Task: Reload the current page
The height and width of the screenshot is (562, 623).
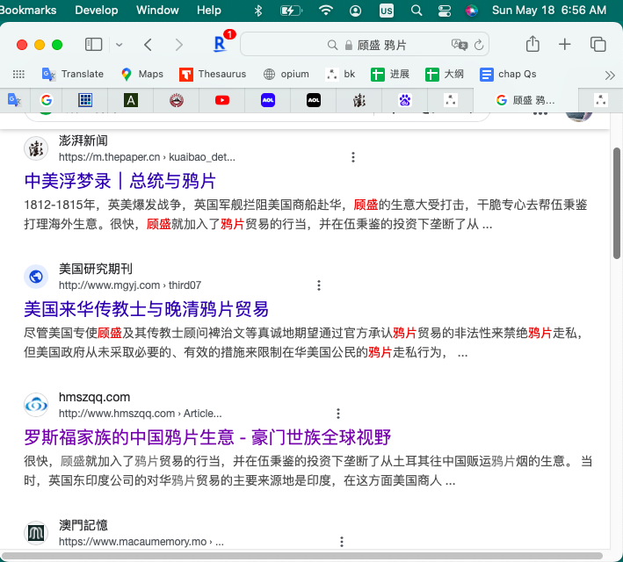Action: (x=479, y=45)
